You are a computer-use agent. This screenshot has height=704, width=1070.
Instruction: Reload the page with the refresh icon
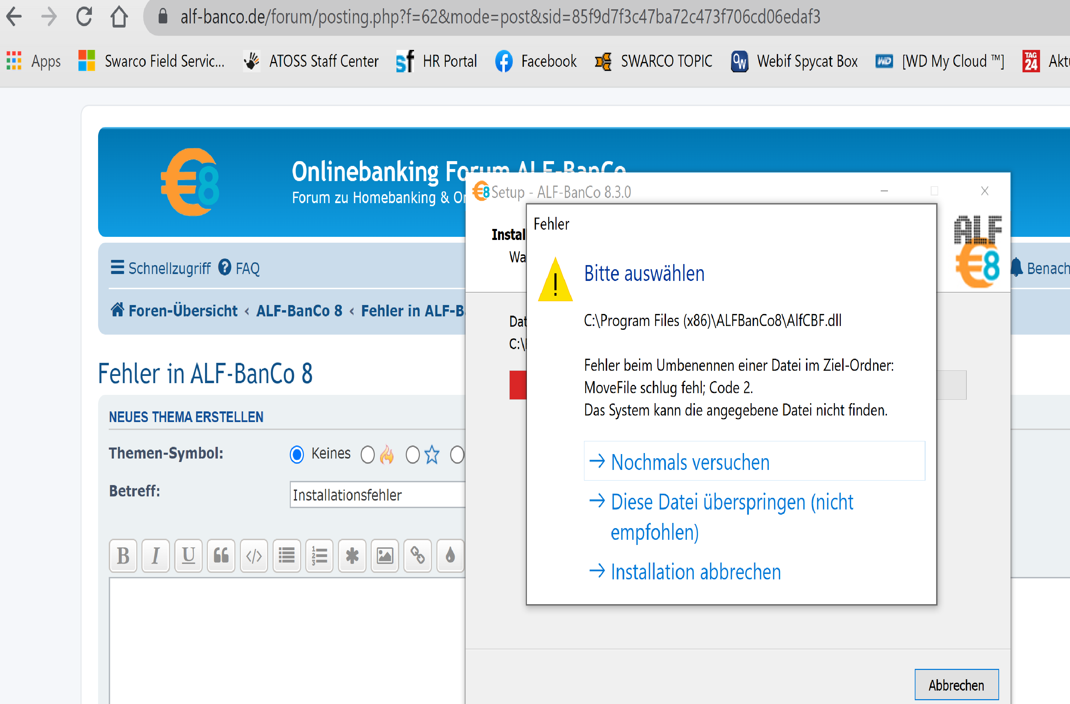coord(84,17)
